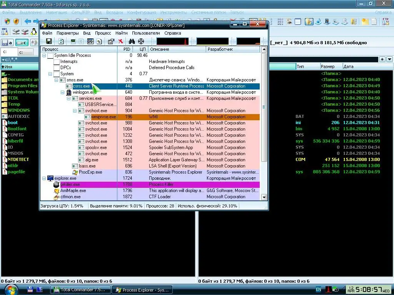Click EN language indicator in tray
Image resolution: width=394 pixels, height=295 pixels.
pyautogui.click(x=318, y=290)
